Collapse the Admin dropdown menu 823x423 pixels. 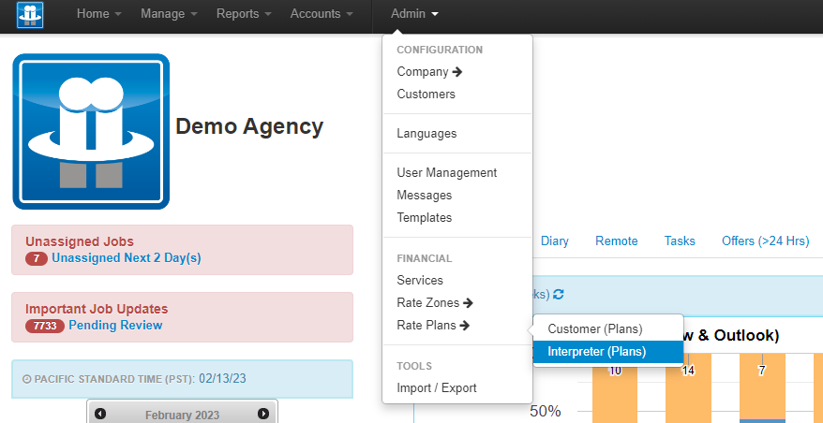414,14
